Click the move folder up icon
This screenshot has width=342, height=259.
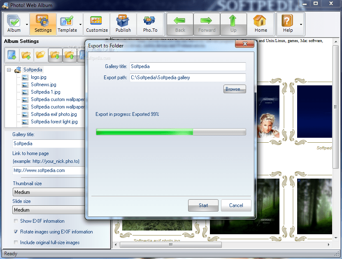pyautogui.click(x=70, y=55)
